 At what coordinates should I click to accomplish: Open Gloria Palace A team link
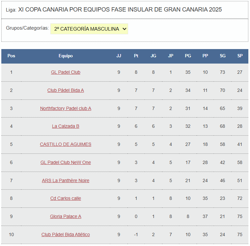(x=66, y=216)
